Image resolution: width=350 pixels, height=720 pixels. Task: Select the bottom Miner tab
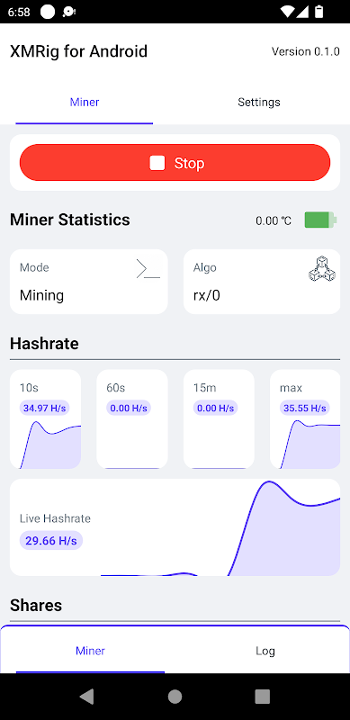pyautogui.click(x=91, y=651)
